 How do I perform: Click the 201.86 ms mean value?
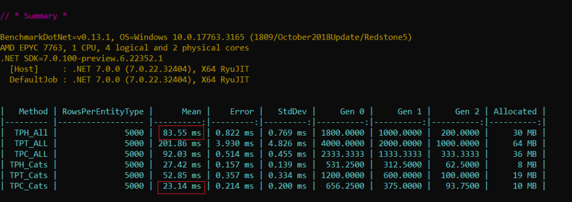click(179, 143)
